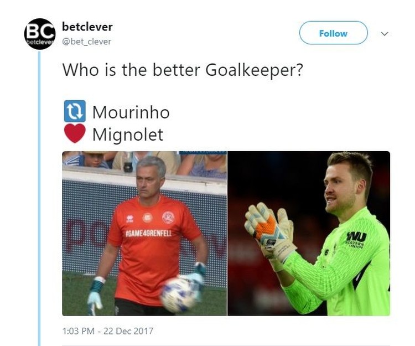Viewport: 415px width, 346px height.
Task: Open the left photo of the man in the red shirt
Action: [x=144, y=233]
